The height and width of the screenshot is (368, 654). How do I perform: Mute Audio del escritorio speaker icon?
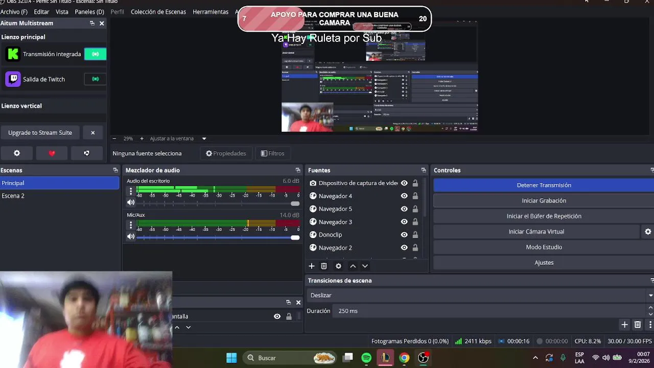click(131, 203)
